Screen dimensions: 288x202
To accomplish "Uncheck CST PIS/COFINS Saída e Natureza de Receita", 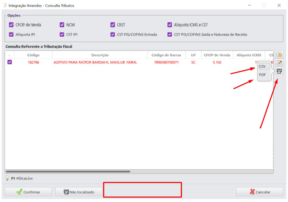I will 169,34.
